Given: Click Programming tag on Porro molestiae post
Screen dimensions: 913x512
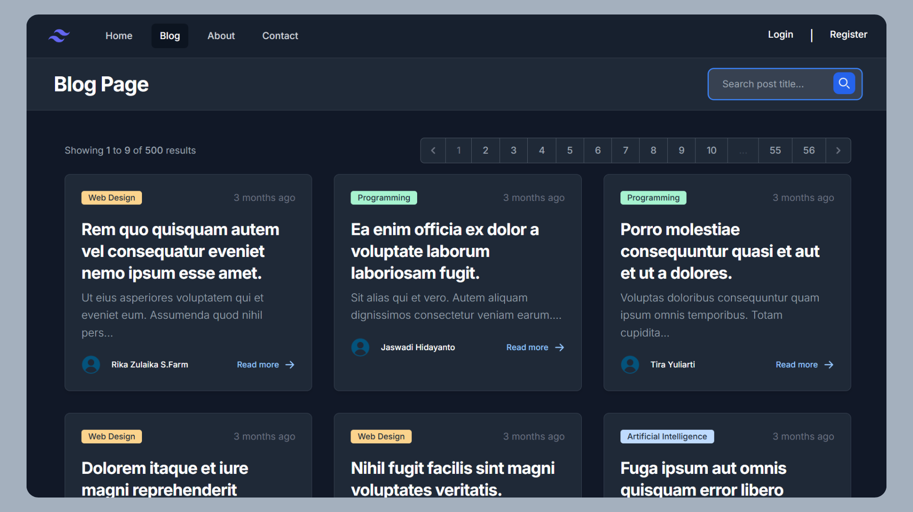Looking at the screenshot, I should pos(653,198).
